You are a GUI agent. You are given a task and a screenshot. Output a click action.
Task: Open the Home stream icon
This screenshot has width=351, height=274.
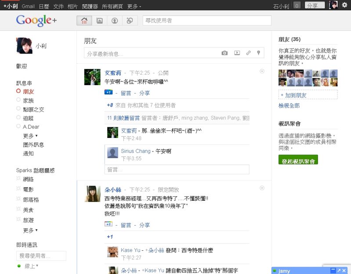pyautogui.click(x=84, y=21)
